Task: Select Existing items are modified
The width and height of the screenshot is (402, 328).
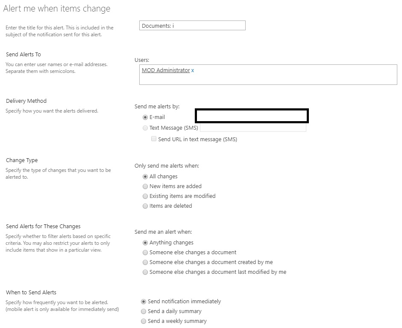Action: [x=145, y=196]
